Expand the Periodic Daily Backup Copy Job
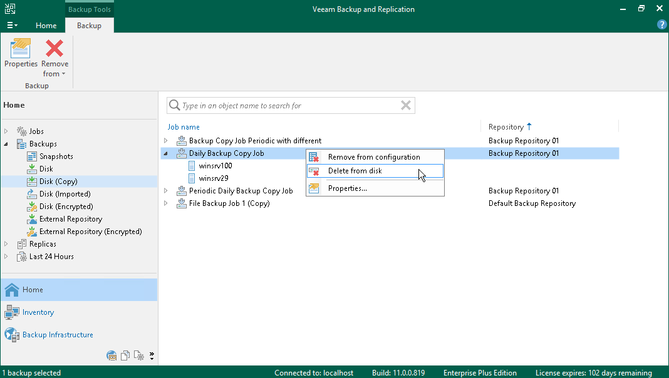The width and height of the screenshot is (669, 378). pyautogui.click(x=166, y=191)
